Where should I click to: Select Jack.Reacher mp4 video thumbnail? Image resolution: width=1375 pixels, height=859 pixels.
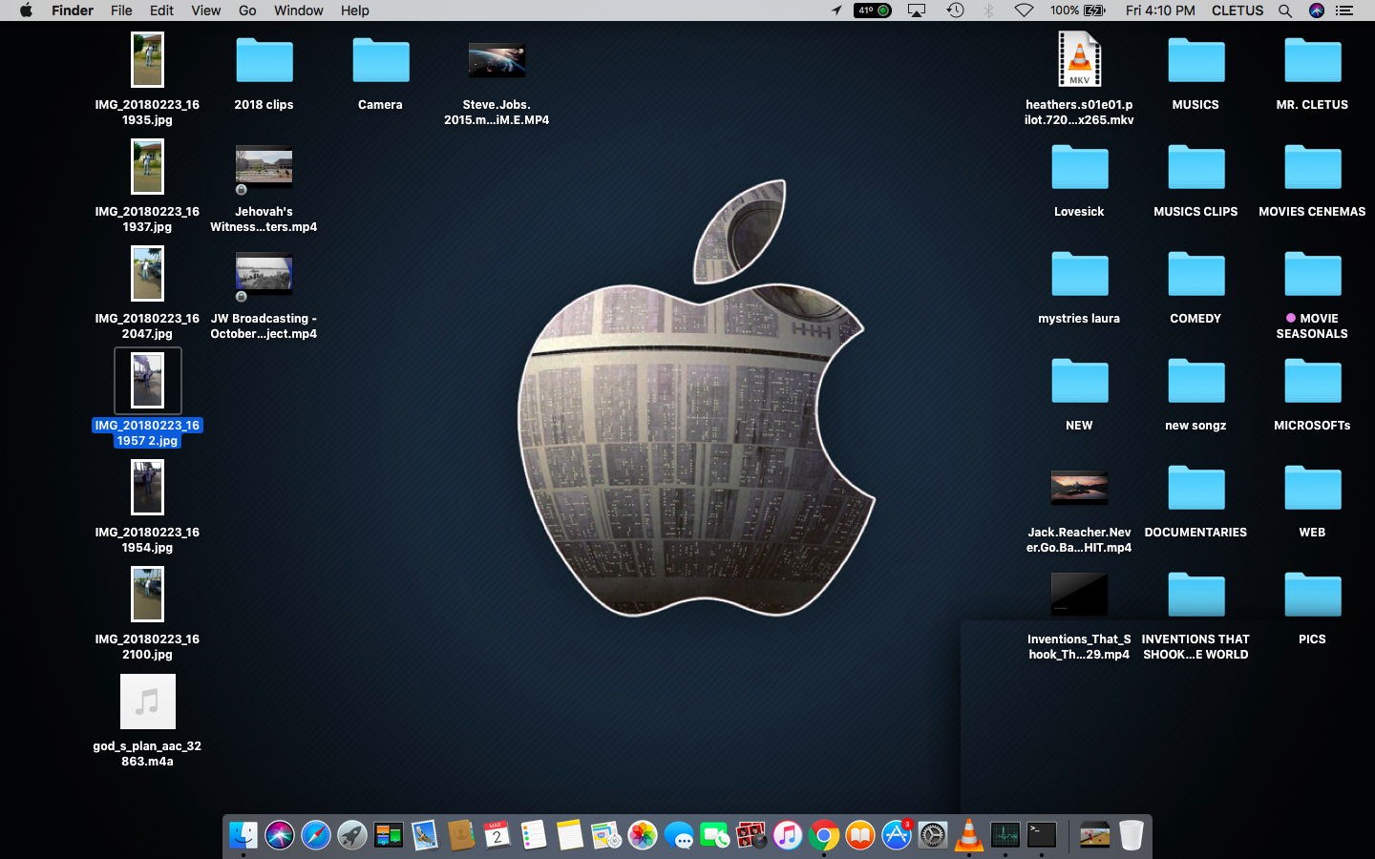click(1080, 488)
